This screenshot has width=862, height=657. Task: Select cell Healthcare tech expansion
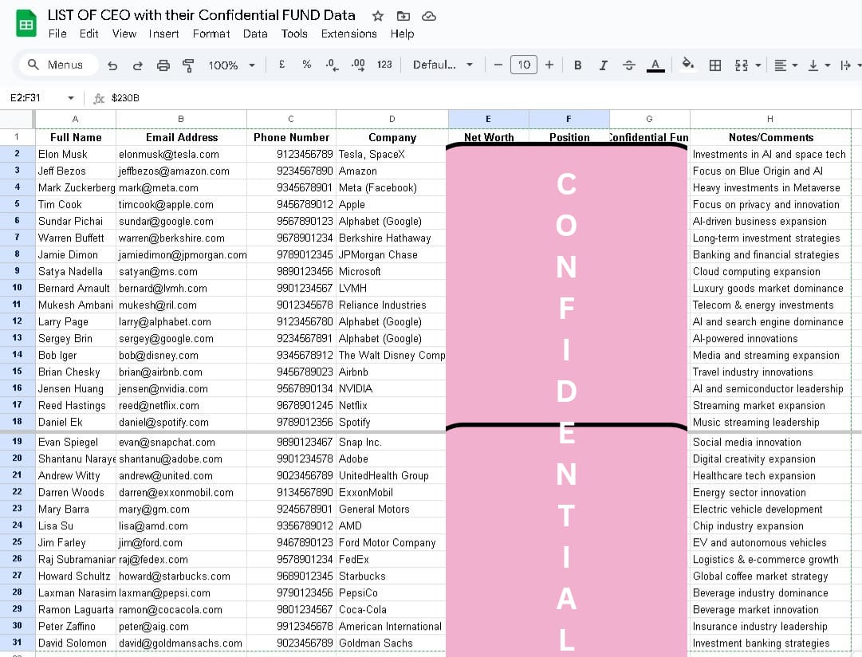pyautogui.click(x=770, y=475)
